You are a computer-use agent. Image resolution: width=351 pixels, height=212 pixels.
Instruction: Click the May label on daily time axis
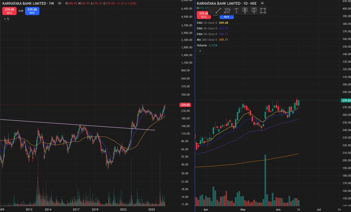(243, 209)
